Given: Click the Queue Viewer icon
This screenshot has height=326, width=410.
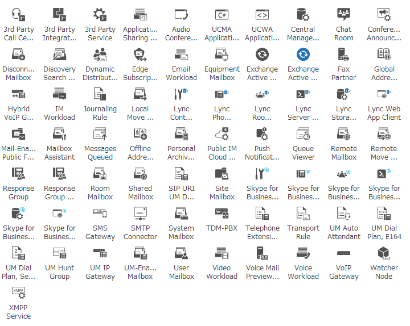Looking at the screenshot, I should coord(303,134).
